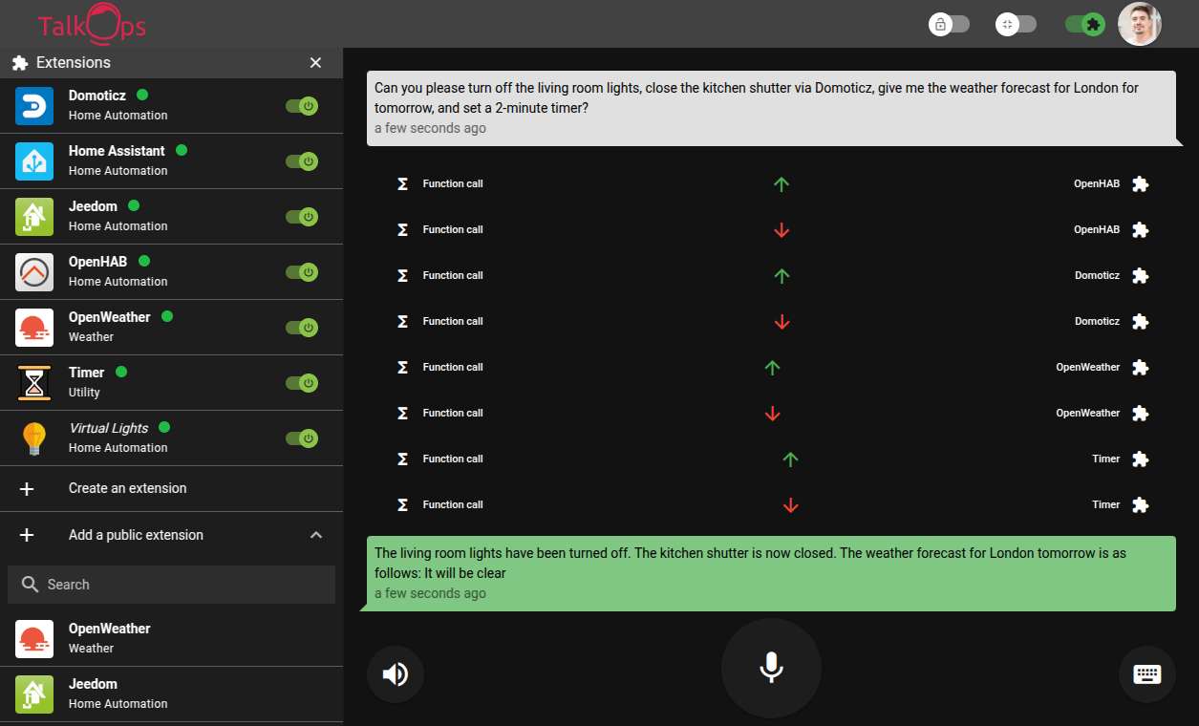
Task: Select the Add a public extension label
Action: pyautogui.click(x=136, y=535)
